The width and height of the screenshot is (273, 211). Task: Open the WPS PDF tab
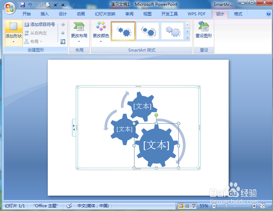[x=197, y=14]
